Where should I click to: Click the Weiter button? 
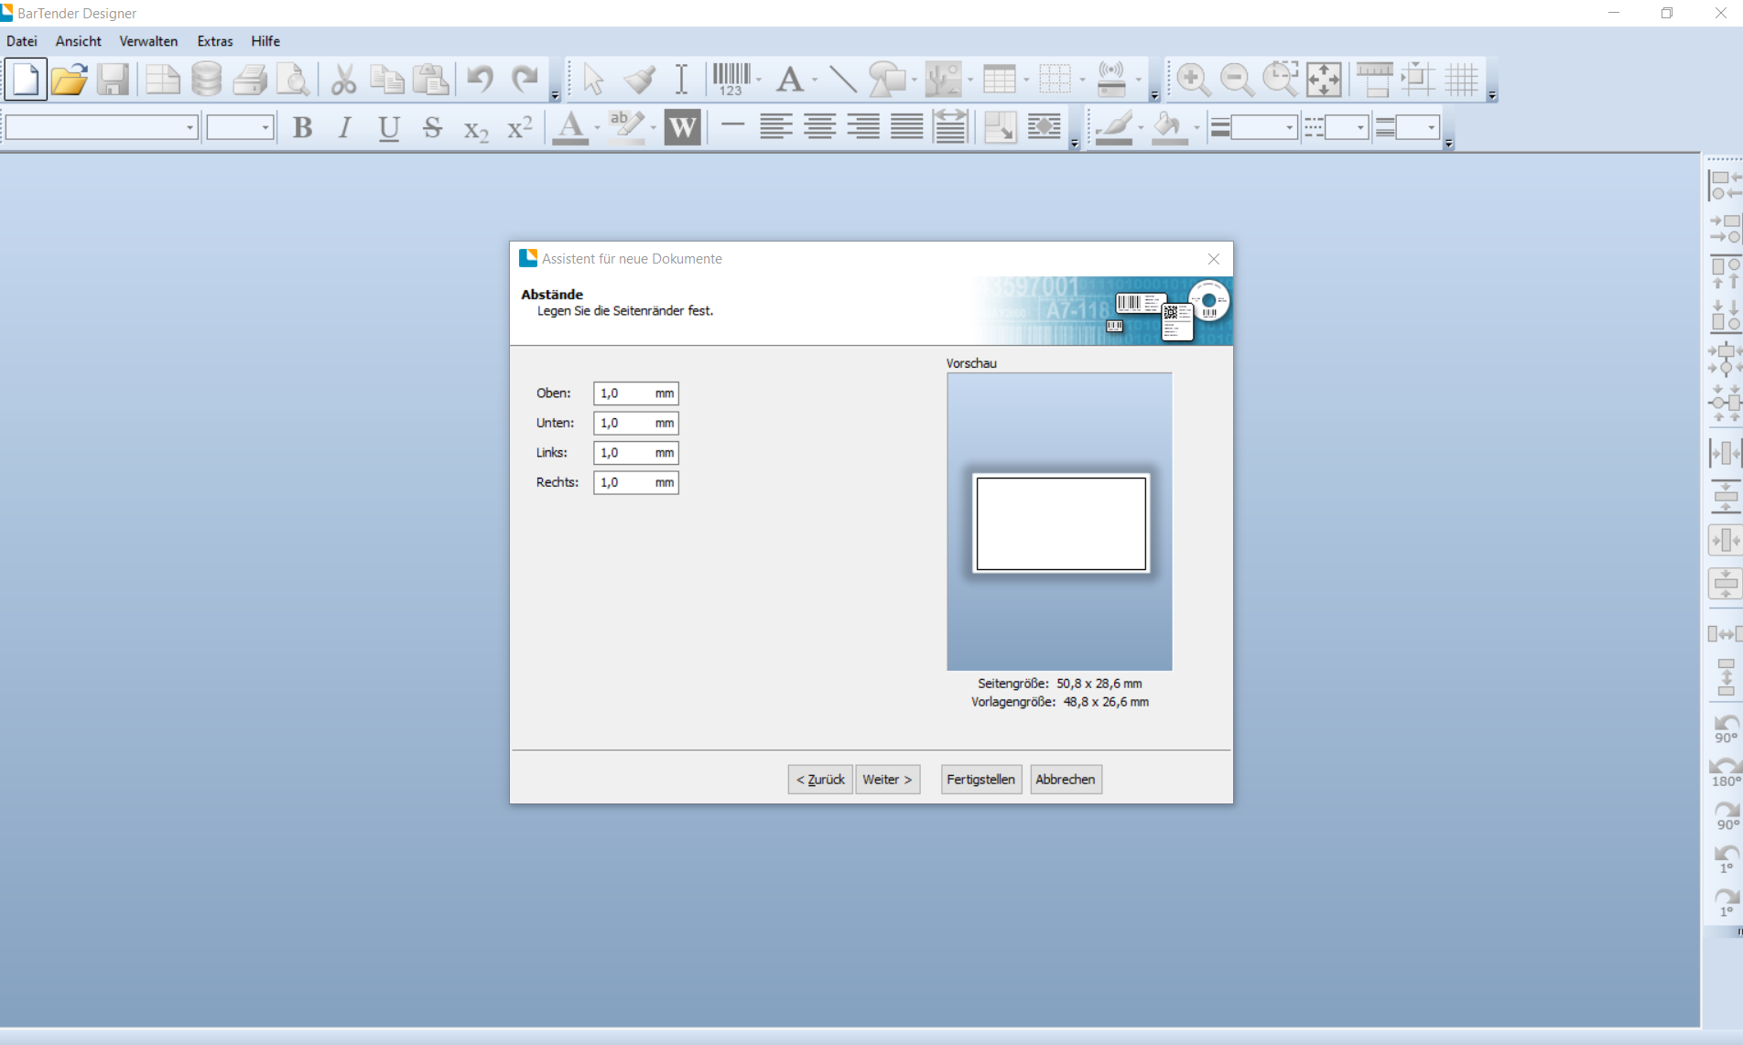887,780
